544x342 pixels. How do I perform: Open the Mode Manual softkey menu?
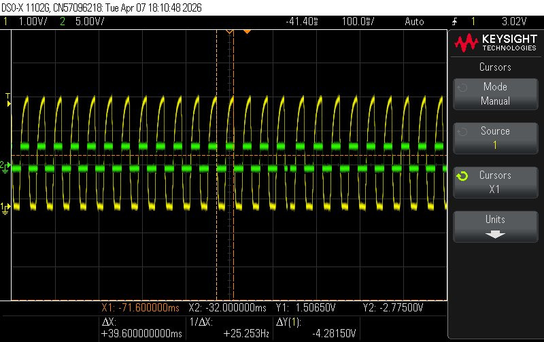coord(495,94)
